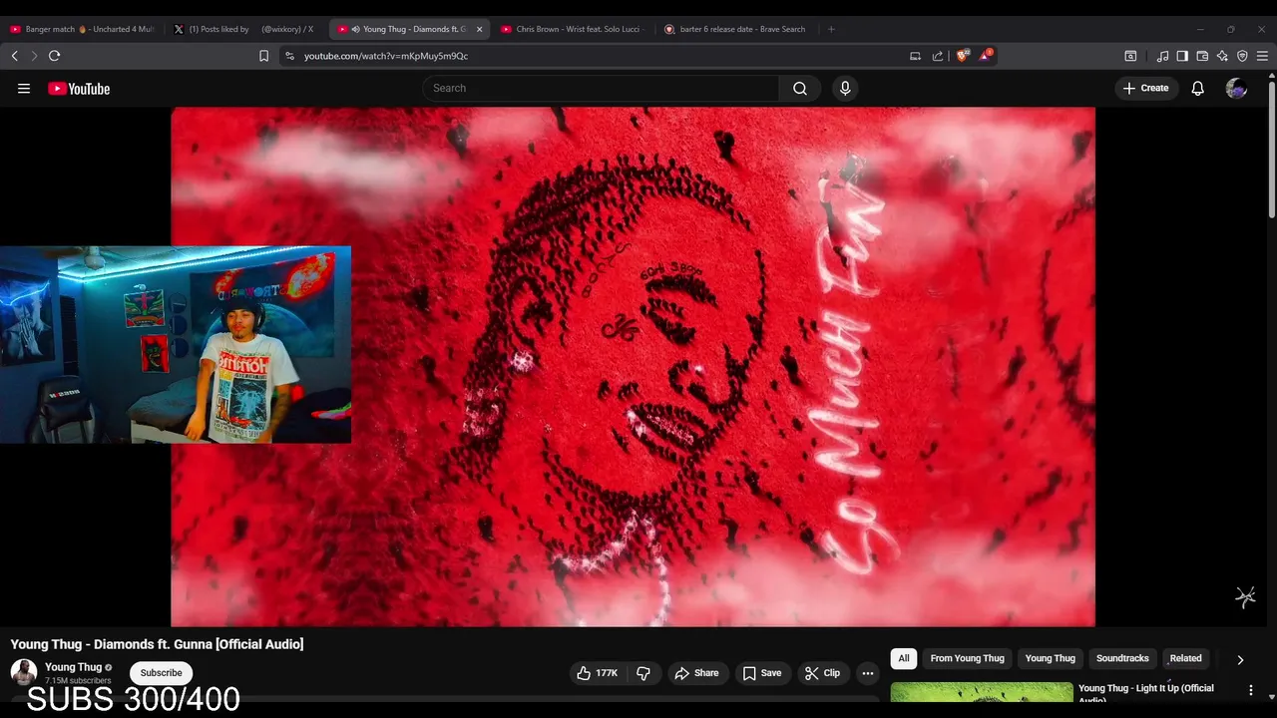Select the Young Thug filter chip
Screen dimensions: 1277x718
(1051, 658)
